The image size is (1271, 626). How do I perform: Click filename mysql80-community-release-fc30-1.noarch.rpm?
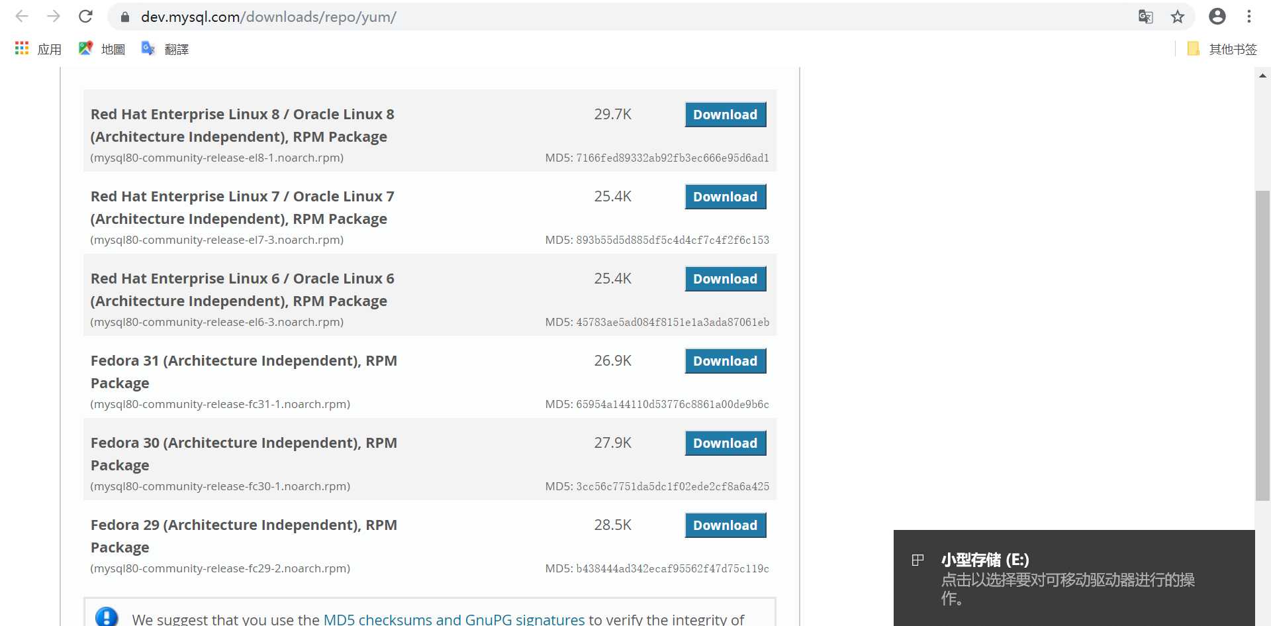(x=220, y=486)
